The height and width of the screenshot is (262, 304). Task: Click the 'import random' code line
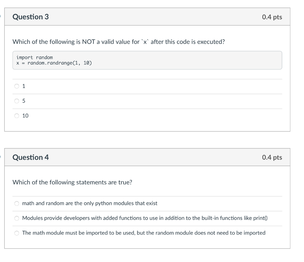tap(35, 57)
